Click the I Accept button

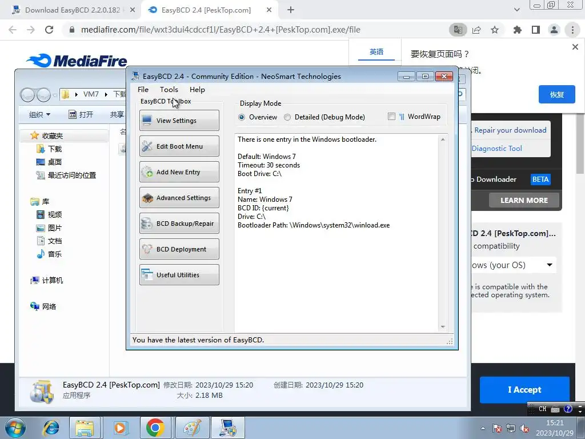(x=524, y=390)
